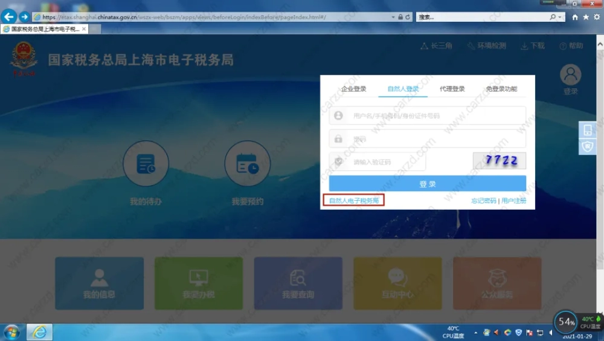Click the search magnifier icon
This screenshot has height=341, width=604.
tap(553, 17)
